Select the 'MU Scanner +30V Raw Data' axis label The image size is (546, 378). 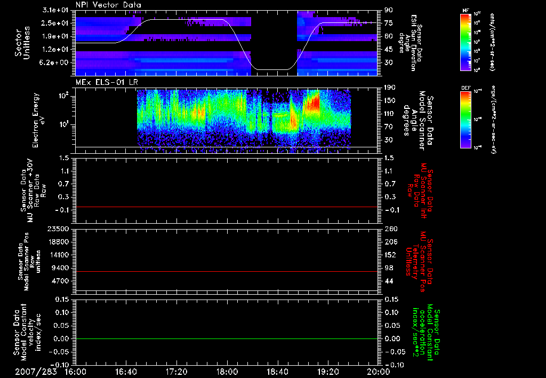pos(33,190)
